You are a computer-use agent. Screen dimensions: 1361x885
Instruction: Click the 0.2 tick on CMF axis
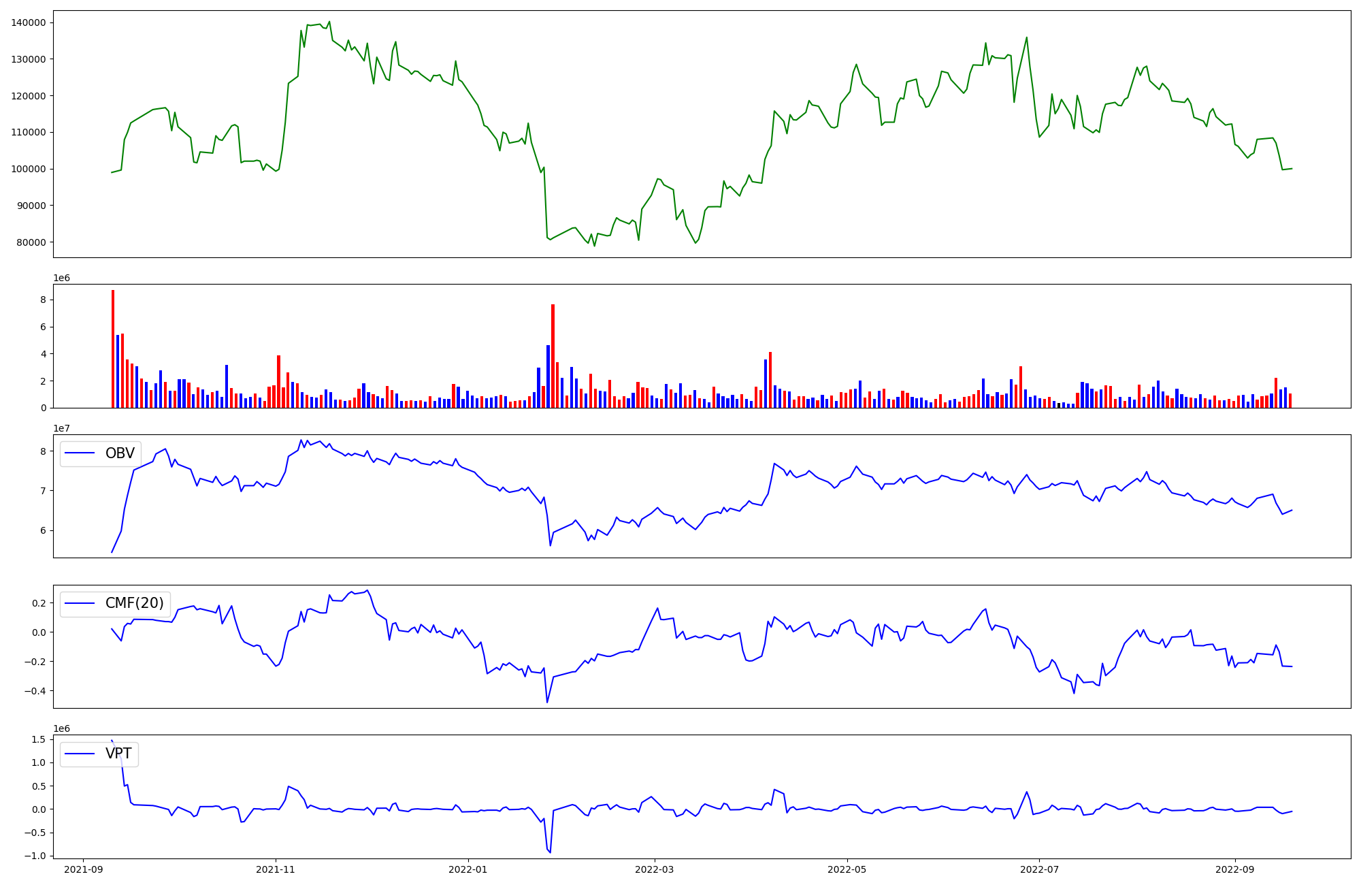(38, 603)
